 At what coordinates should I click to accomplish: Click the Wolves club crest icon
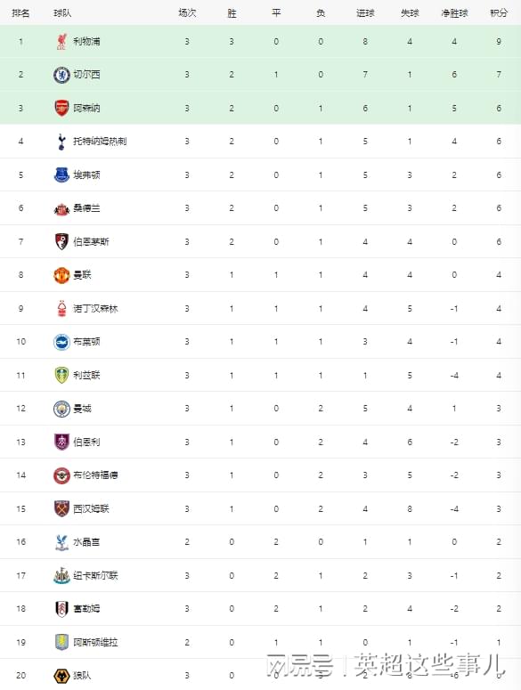tap(61, 676)
